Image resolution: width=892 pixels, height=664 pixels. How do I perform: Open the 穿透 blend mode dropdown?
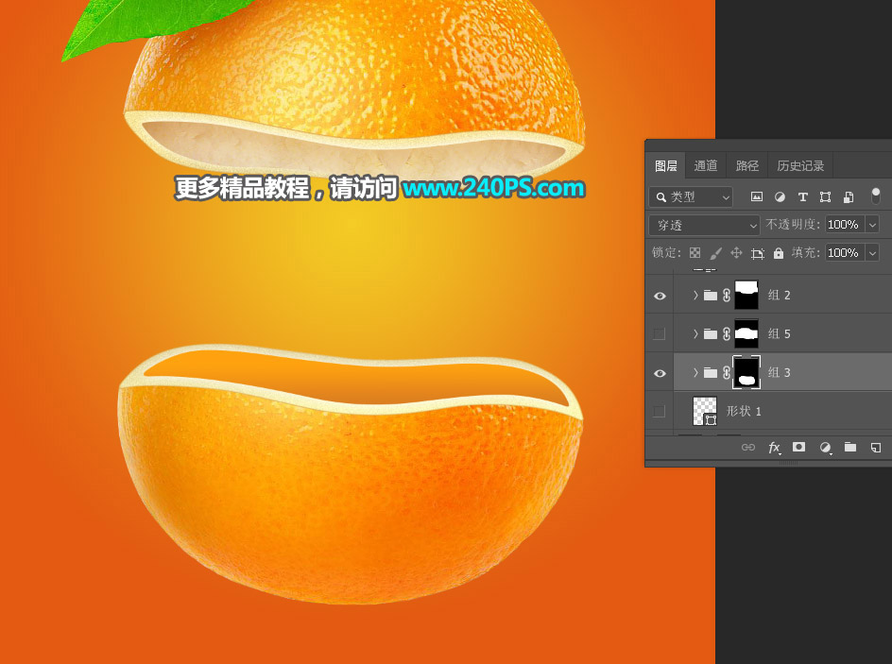pos(704,225)
